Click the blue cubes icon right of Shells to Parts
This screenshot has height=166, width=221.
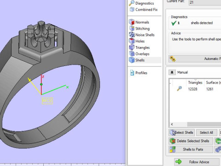click(x=218, y=149)
